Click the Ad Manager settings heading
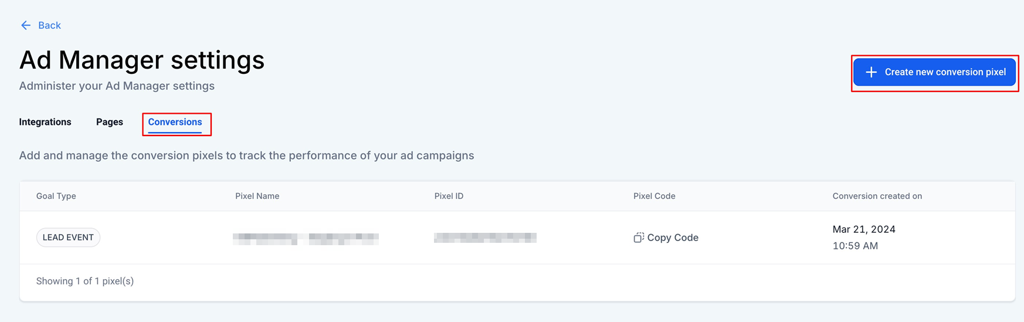 tap(142, 60)
